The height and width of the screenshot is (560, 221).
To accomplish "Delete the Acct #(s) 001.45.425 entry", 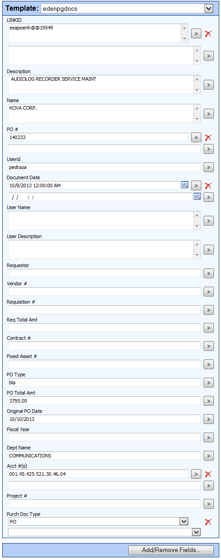I will [x=208, y=474].
